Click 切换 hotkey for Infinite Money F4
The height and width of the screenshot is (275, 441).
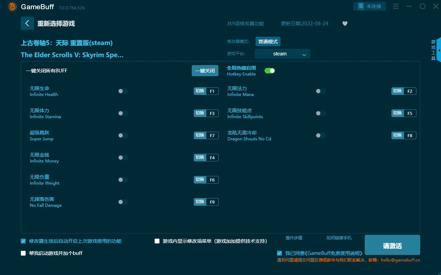[200, 158]
